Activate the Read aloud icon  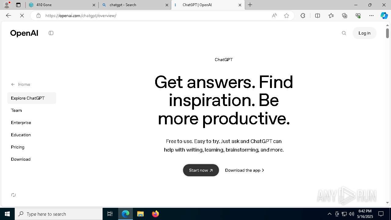click(274, 16)
